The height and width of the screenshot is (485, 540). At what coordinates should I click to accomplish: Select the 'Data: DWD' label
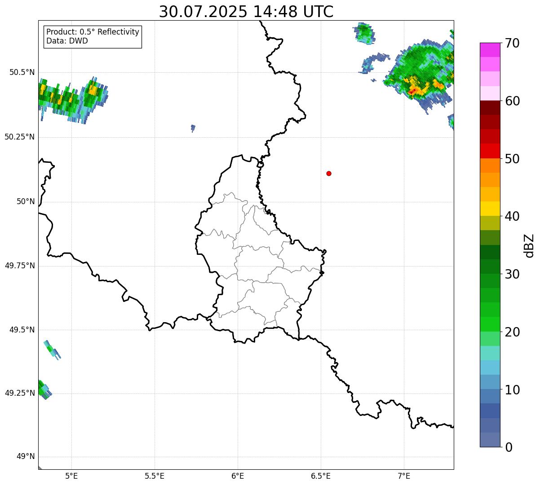tap(67, 41)
